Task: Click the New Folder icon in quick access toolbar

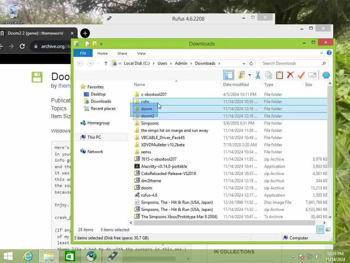Action: [x=95, y=44]
